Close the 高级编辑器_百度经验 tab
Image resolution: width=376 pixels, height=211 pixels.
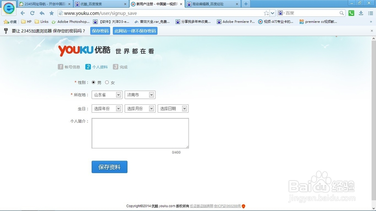237,4
